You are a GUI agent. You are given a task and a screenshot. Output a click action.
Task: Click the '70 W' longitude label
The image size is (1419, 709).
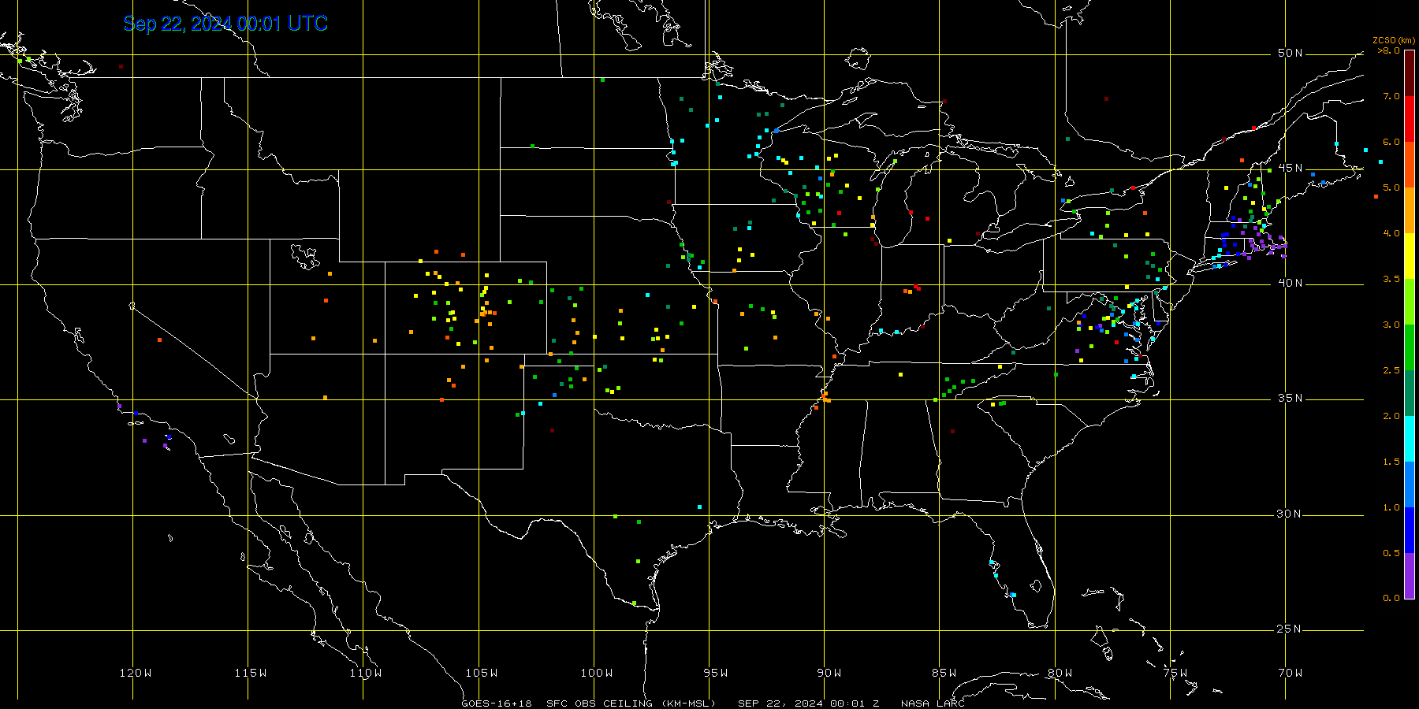[1291, 673]
